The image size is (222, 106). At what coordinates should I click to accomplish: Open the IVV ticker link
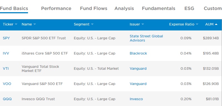(x=6, y=53)
